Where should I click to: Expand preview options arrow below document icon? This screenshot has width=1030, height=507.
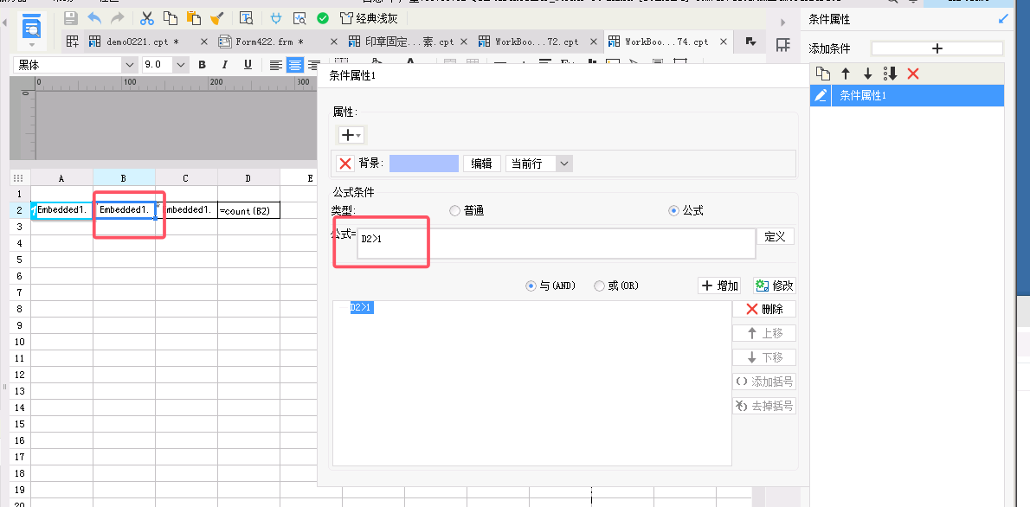(x=31, y=45)
